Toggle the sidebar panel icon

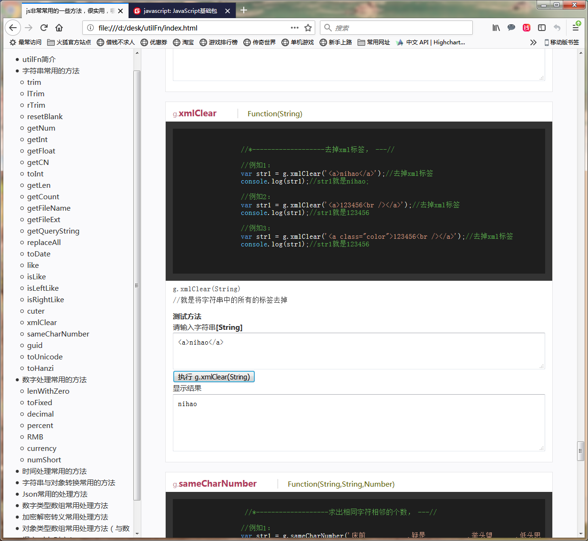(541, 28)
